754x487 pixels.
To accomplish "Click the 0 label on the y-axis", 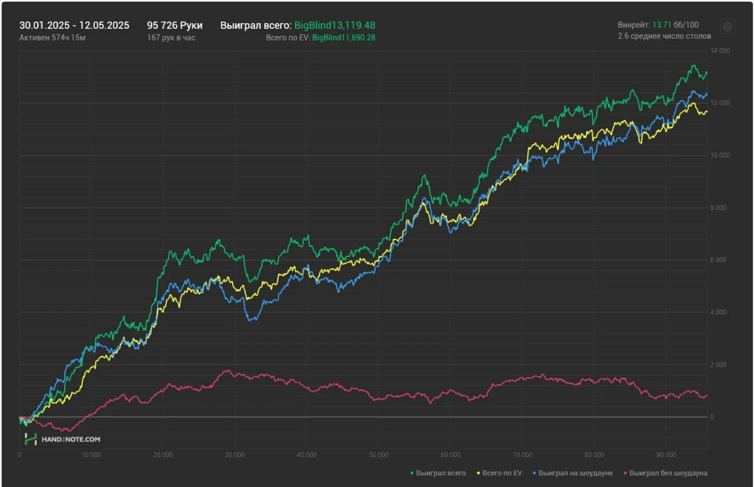I will point(712,417).
